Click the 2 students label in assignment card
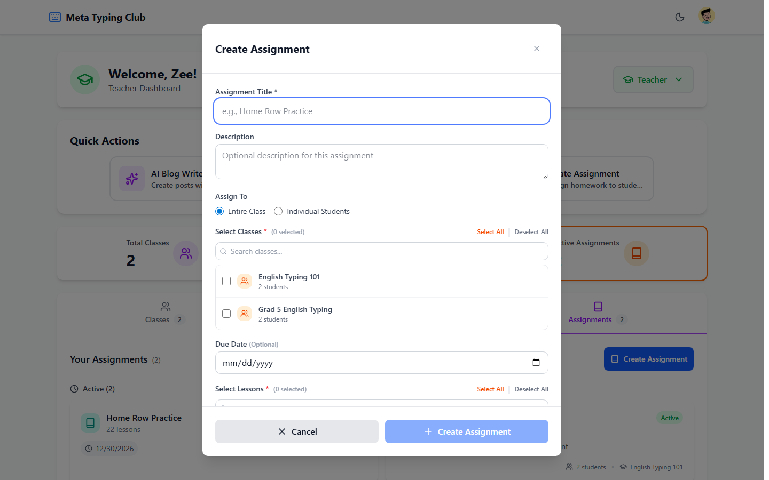 591,467
